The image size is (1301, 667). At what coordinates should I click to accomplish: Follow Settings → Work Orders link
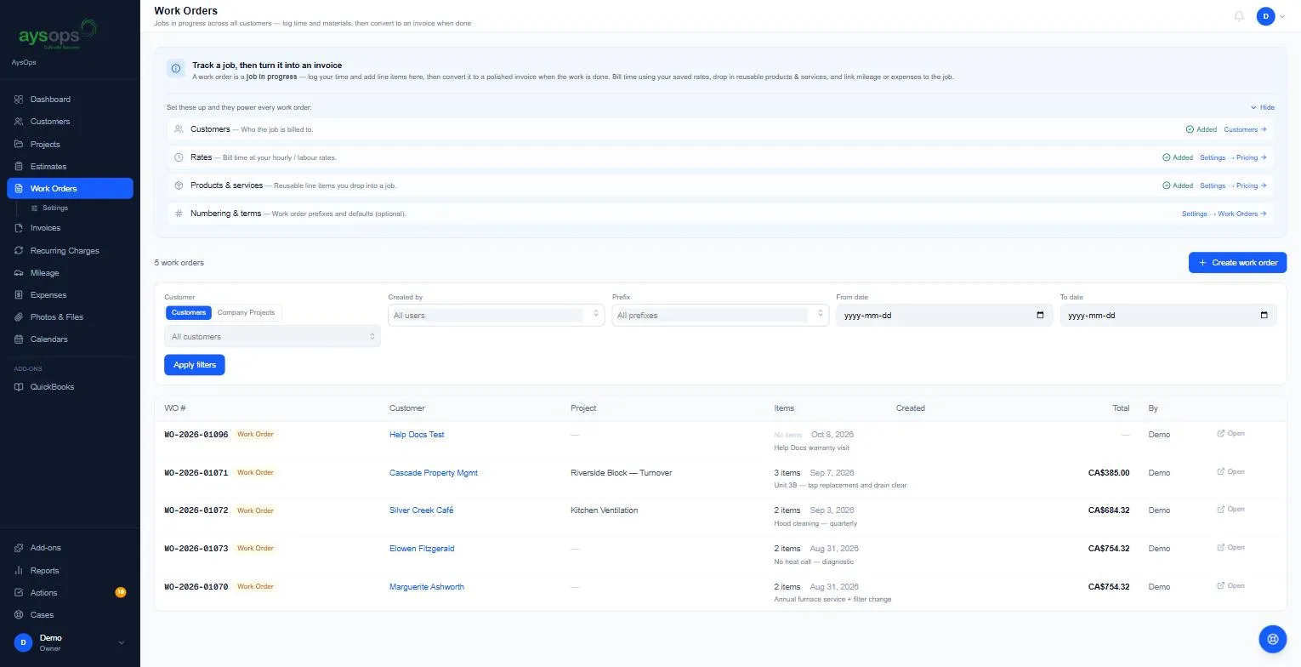(x=1224, y=214)
